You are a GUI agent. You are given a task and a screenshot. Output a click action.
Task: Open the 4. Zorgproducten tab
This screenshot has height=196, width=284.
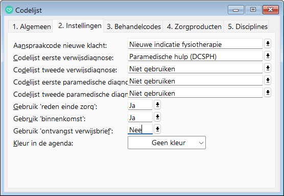tap(194, 26)
